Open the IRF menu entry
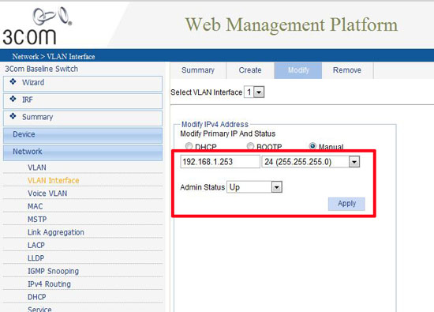The height and width of the screenshot is (312, 434). [83, 101]
